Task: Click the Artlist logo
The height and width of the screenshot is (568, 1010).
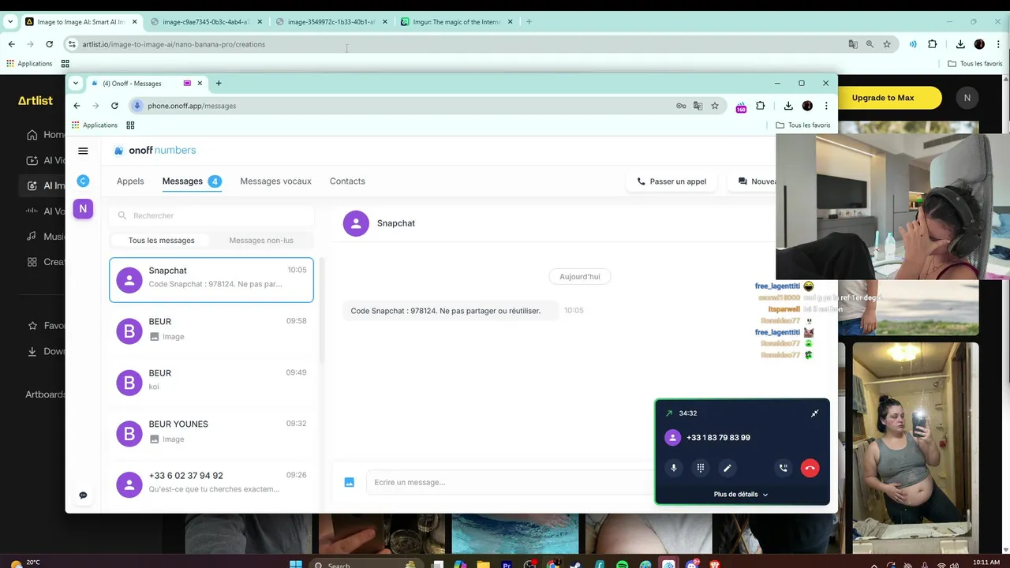Action: tap(36, 101)
